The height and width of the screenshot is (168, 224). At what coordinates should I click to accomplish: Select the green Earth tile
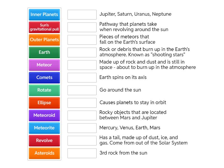coord(44,52)
